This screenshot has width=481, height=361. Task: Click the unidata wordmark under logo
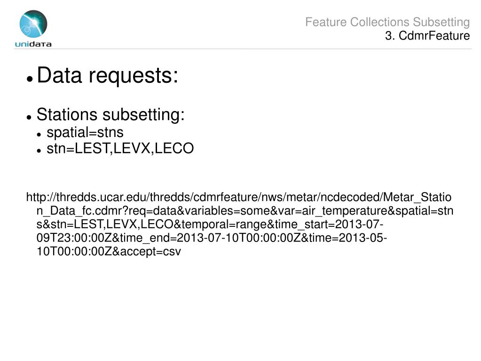33,44
